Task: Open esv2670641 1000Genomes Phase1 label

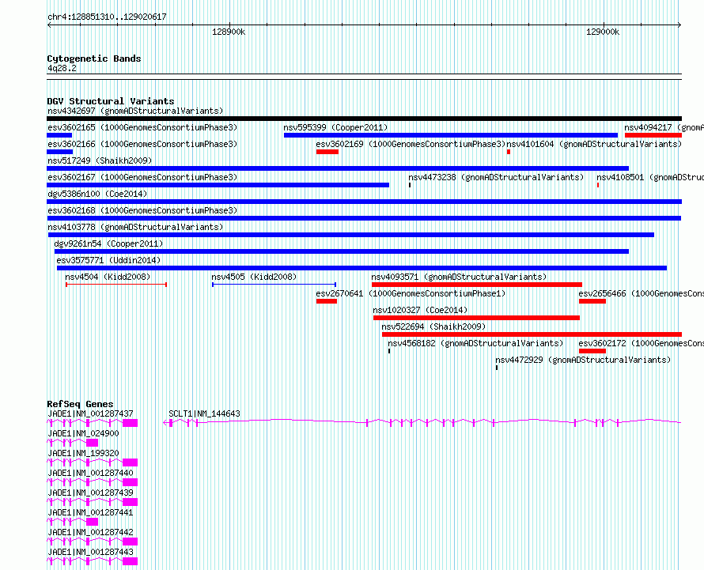Action: click(411, 293)
